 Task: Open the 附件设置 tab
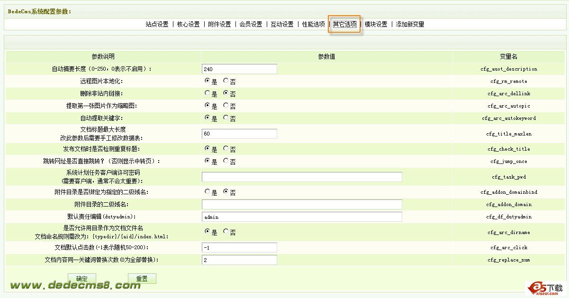pos(219,24)
